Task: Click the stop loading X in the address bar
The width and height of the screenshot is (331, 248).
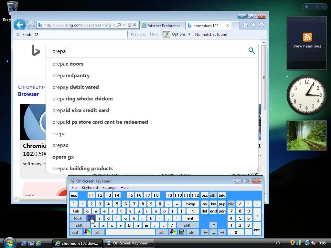Action: pos(134,25)
